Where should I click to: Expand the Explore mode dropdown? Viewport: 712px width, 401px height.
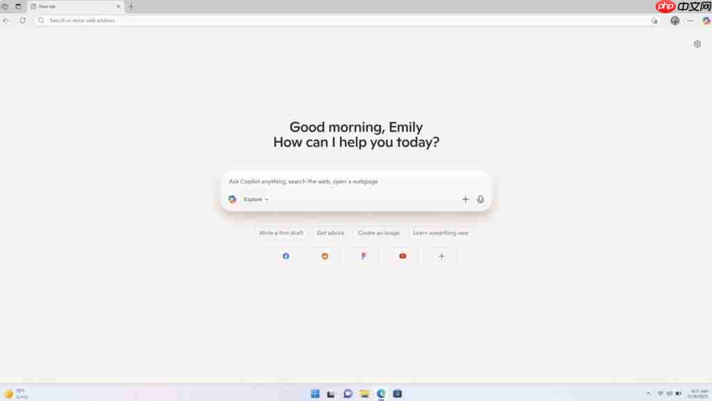click(x=256, y=199)
